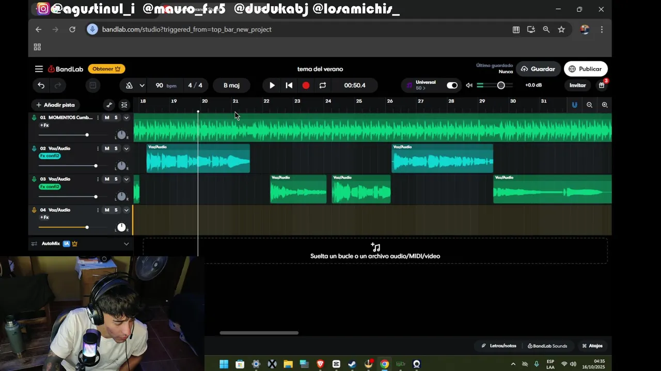Click the browser address bar URL
This screenshot has height=371, width=661.
[x=187, y=29]
